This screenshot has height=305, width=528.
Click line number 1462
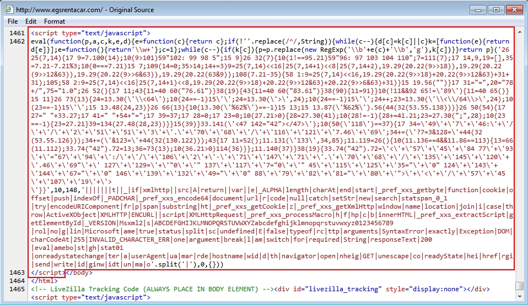coord(17,41)
